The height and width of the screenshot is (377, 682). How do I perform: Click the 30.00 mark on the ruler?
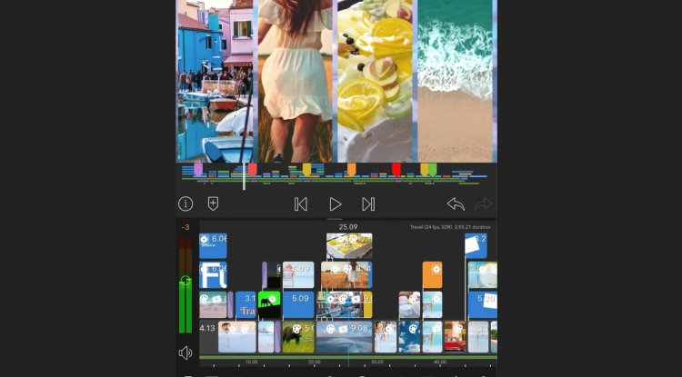[376, 362]
